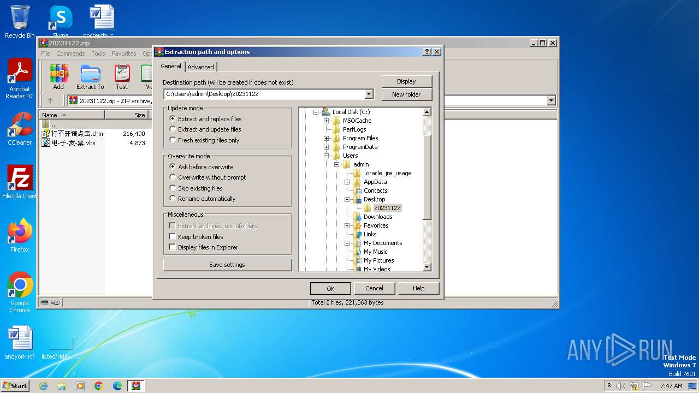Select Downloads folder in tree
Screen dimensions: 699x393
378,217
